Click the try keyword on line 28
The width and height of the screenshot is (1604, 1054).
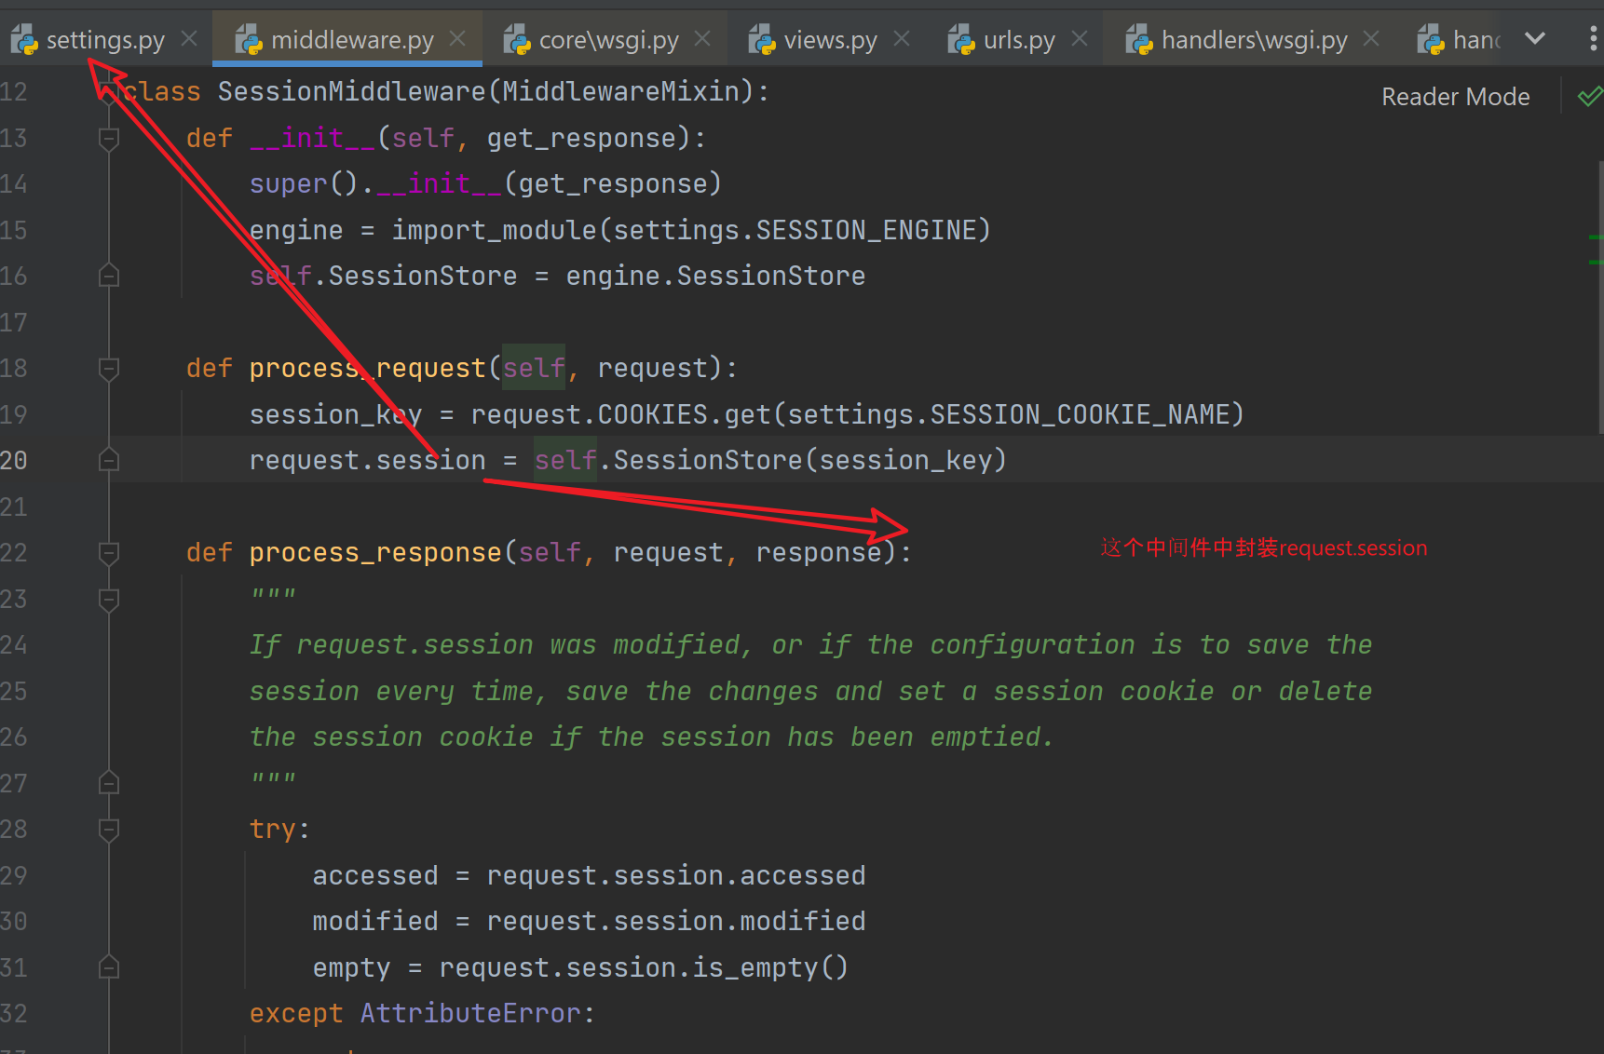(x=273, y=829)
